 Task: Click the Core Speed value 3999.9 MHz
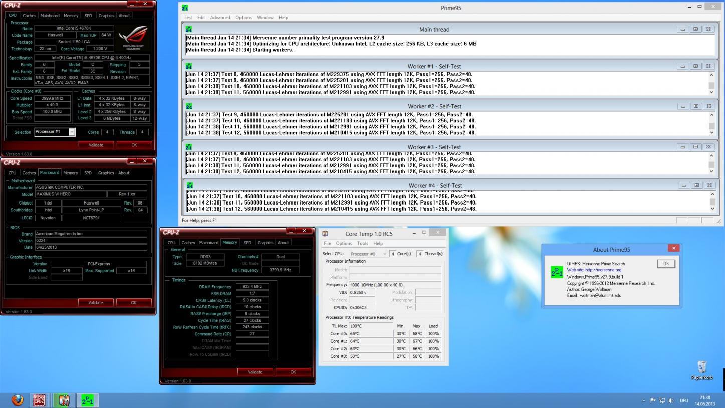point(52,98)
